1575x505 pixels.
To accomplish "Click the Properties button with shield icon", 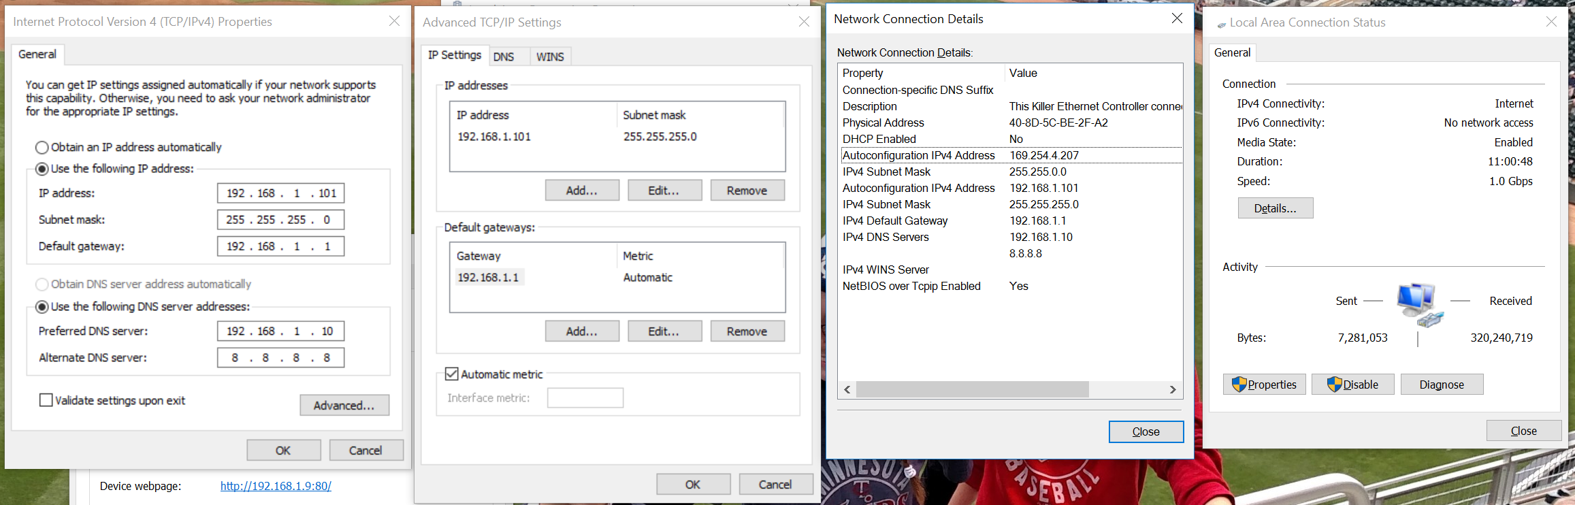I will tap(1265, 385).
